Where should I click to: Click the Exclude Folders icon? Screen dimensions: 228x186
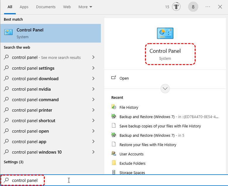pyautogui.click(x=114, y=163)
